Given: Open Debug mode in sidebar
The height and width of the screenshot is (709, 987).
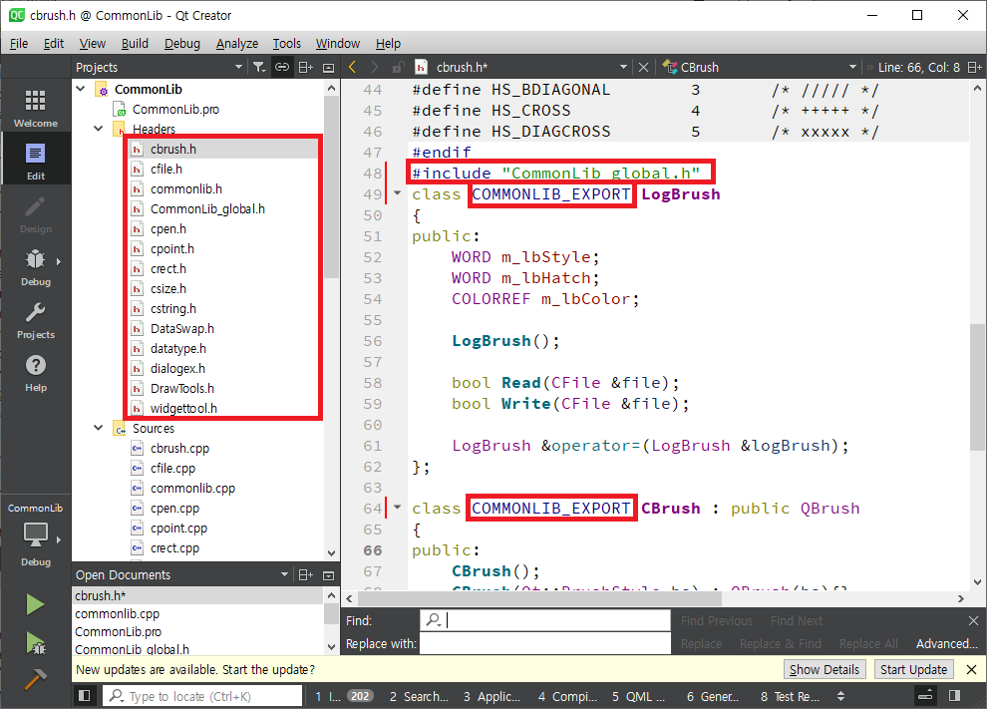Looking at the screenshot, I should coord(35,266).
